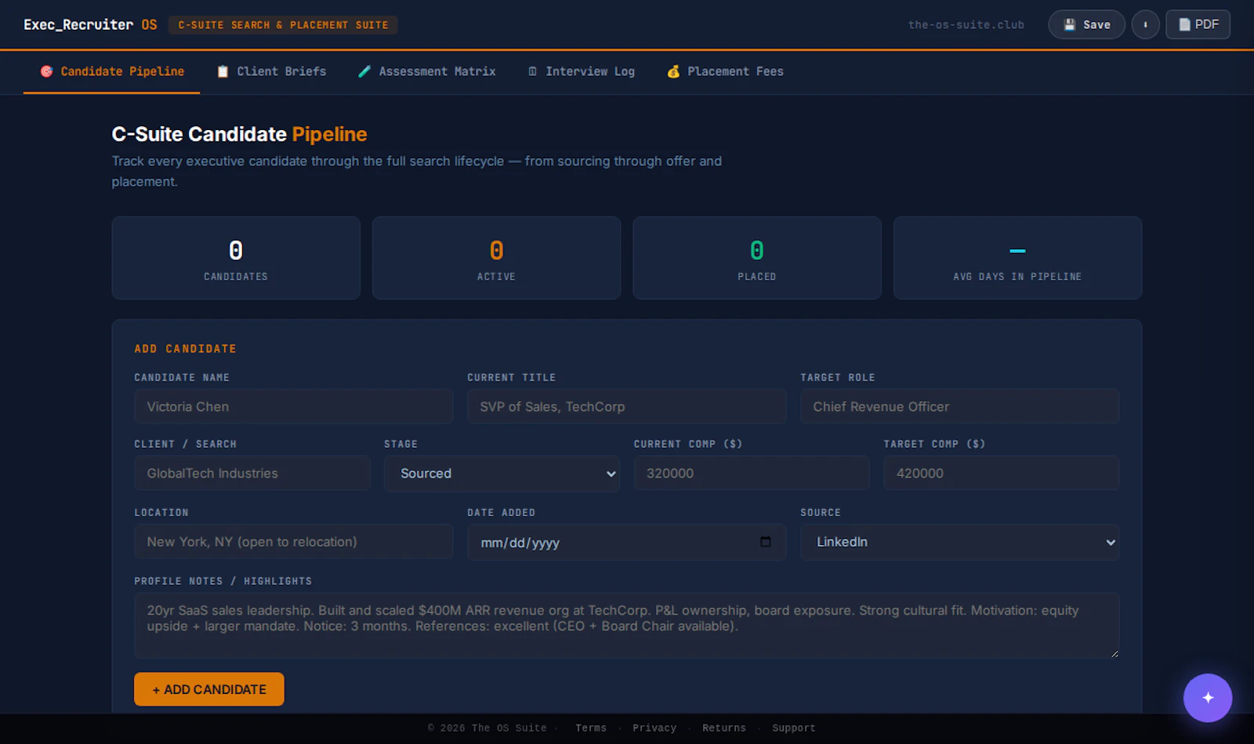Click the © 2026 The OS Suite text
Image resolution: width=1254 pixels, height=744 pixels.
[487, 728]
